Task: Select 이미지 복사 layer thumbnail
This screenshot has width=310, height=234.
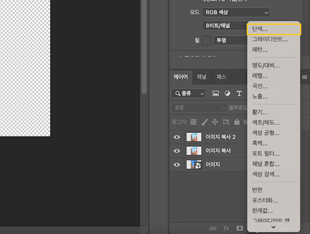Action: (194, 151)
